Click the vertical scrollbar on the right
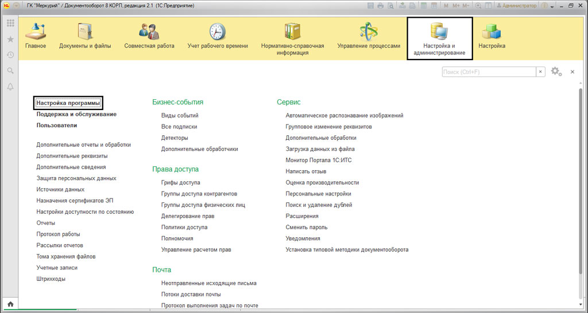588x313 pixels. (581, 172)
